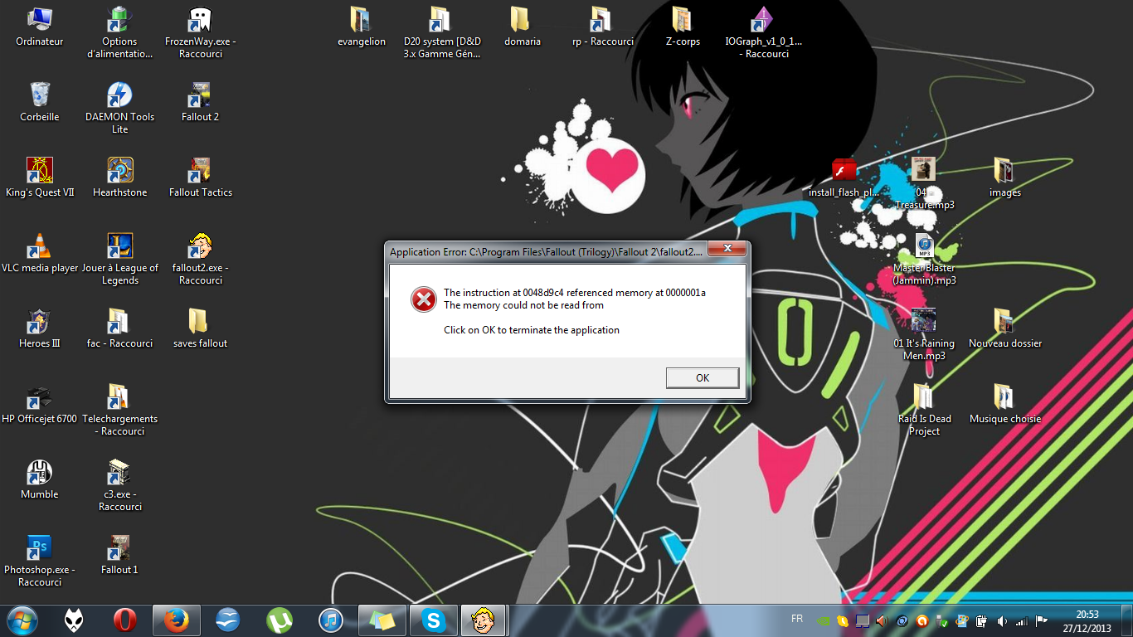Select the fallout2.exe - Raccourci Vault Boy icon

tap(201, 258)
